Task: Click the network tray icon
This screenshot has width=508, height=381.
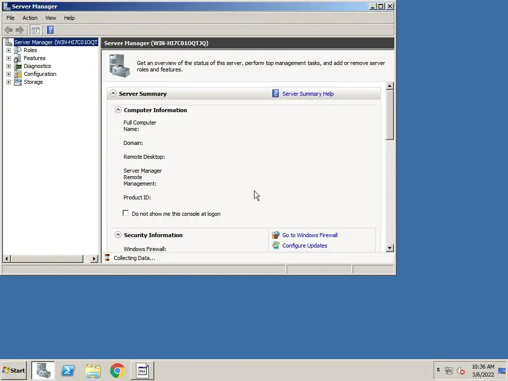Action: pos(448,370)
